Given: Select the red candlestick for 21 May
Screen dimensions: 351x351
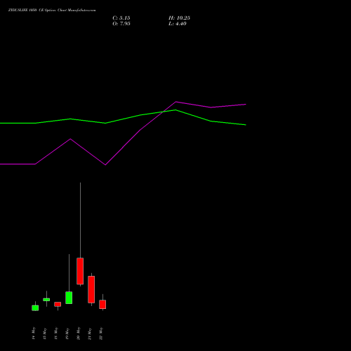Looking at the screenshot, I should point(91,289).
